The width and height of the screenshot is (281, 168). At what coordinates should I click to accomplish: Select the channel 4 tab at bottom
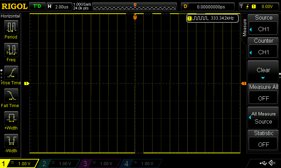click(x=141, y=163)
